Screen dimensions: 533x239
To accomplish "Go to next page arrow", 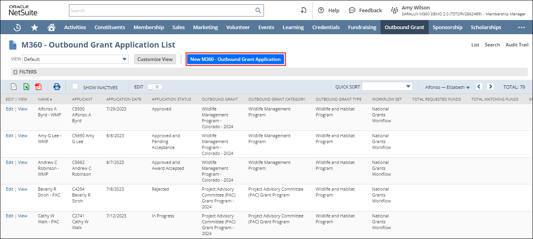I will point(490,87).
